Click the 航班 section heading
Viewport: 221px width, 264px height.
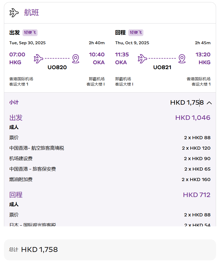[x=32, y=13]
